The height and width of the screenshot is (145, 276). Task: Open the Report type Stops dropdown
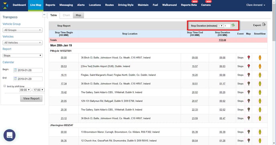[x=22, y=55]
